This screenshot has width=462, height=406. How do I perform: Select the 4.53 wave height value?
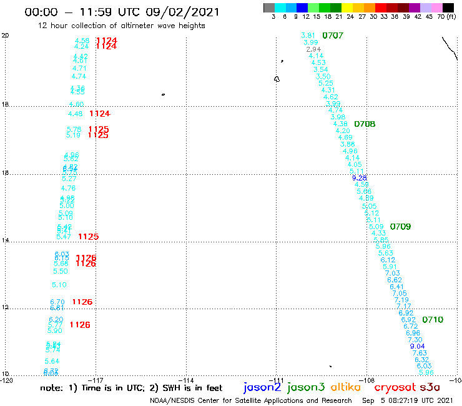pyautogui.click(x=318, y=63)
